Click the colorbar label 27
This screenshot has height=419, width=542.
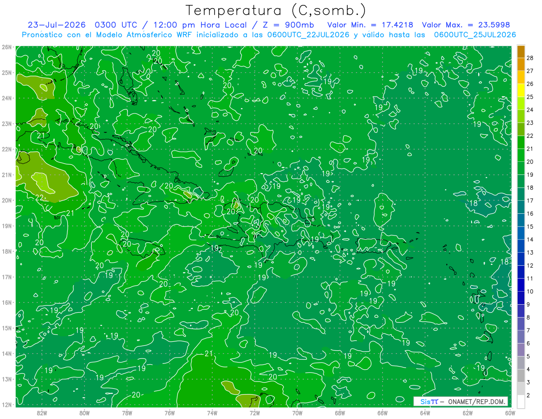[530, 71]
